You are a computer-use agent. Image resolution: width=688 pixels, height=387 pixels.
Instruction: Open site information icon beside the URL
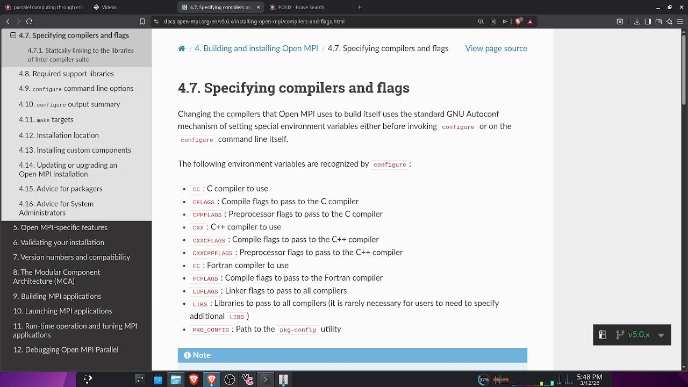pyautogui.click(x=156, y=21)
